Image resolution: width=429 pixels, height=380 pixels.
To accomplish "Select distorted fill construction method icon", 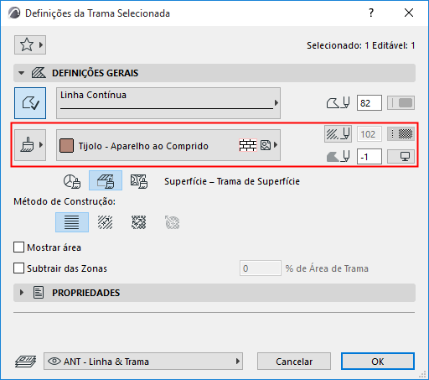I will point(139,222).
